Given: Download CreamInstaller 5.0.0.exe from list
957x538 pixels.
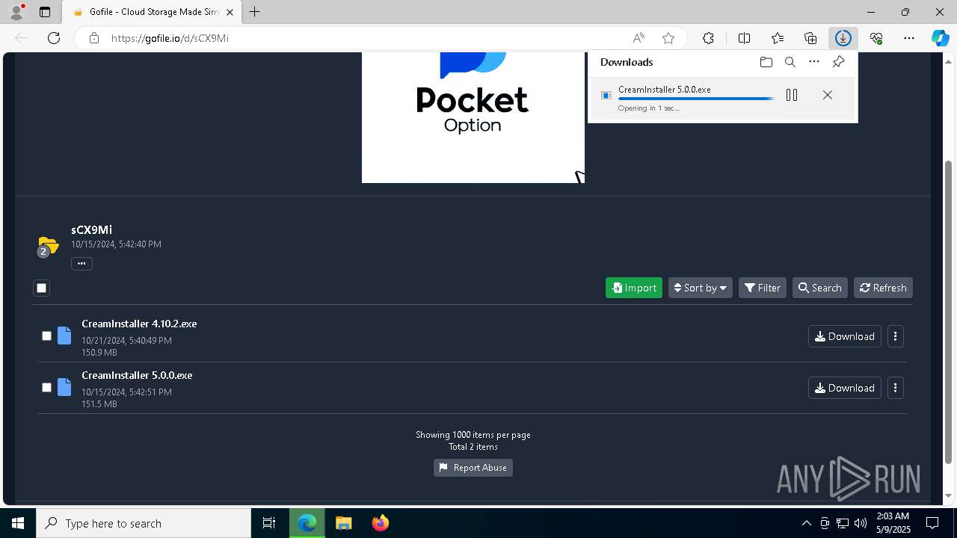Looking at the screenshot, I should point(845,388).
